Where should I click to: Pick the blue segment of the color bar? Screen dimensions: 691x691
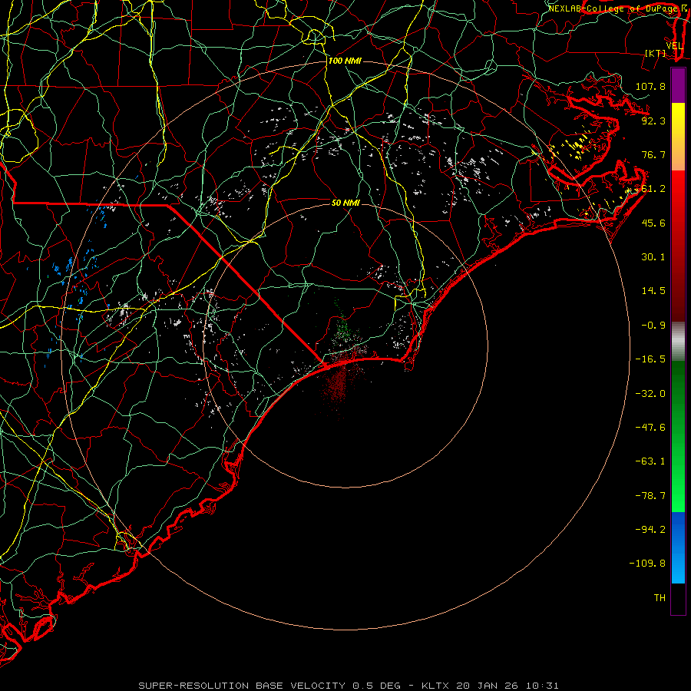point(678,547)
